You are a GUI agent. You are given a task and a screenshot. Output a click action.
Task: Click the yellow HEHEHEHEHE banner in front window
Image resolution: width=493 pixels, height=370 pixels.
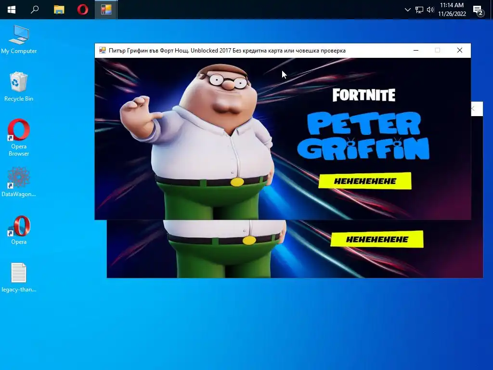(365, 181)
